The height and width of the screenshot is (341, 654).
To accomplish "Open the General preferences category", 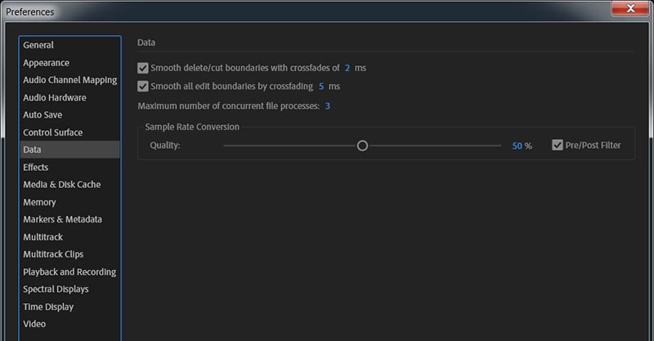I will (69, 45).
